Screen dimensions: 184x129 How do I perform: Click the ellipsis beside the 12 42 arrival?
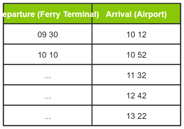click(48, 98)
